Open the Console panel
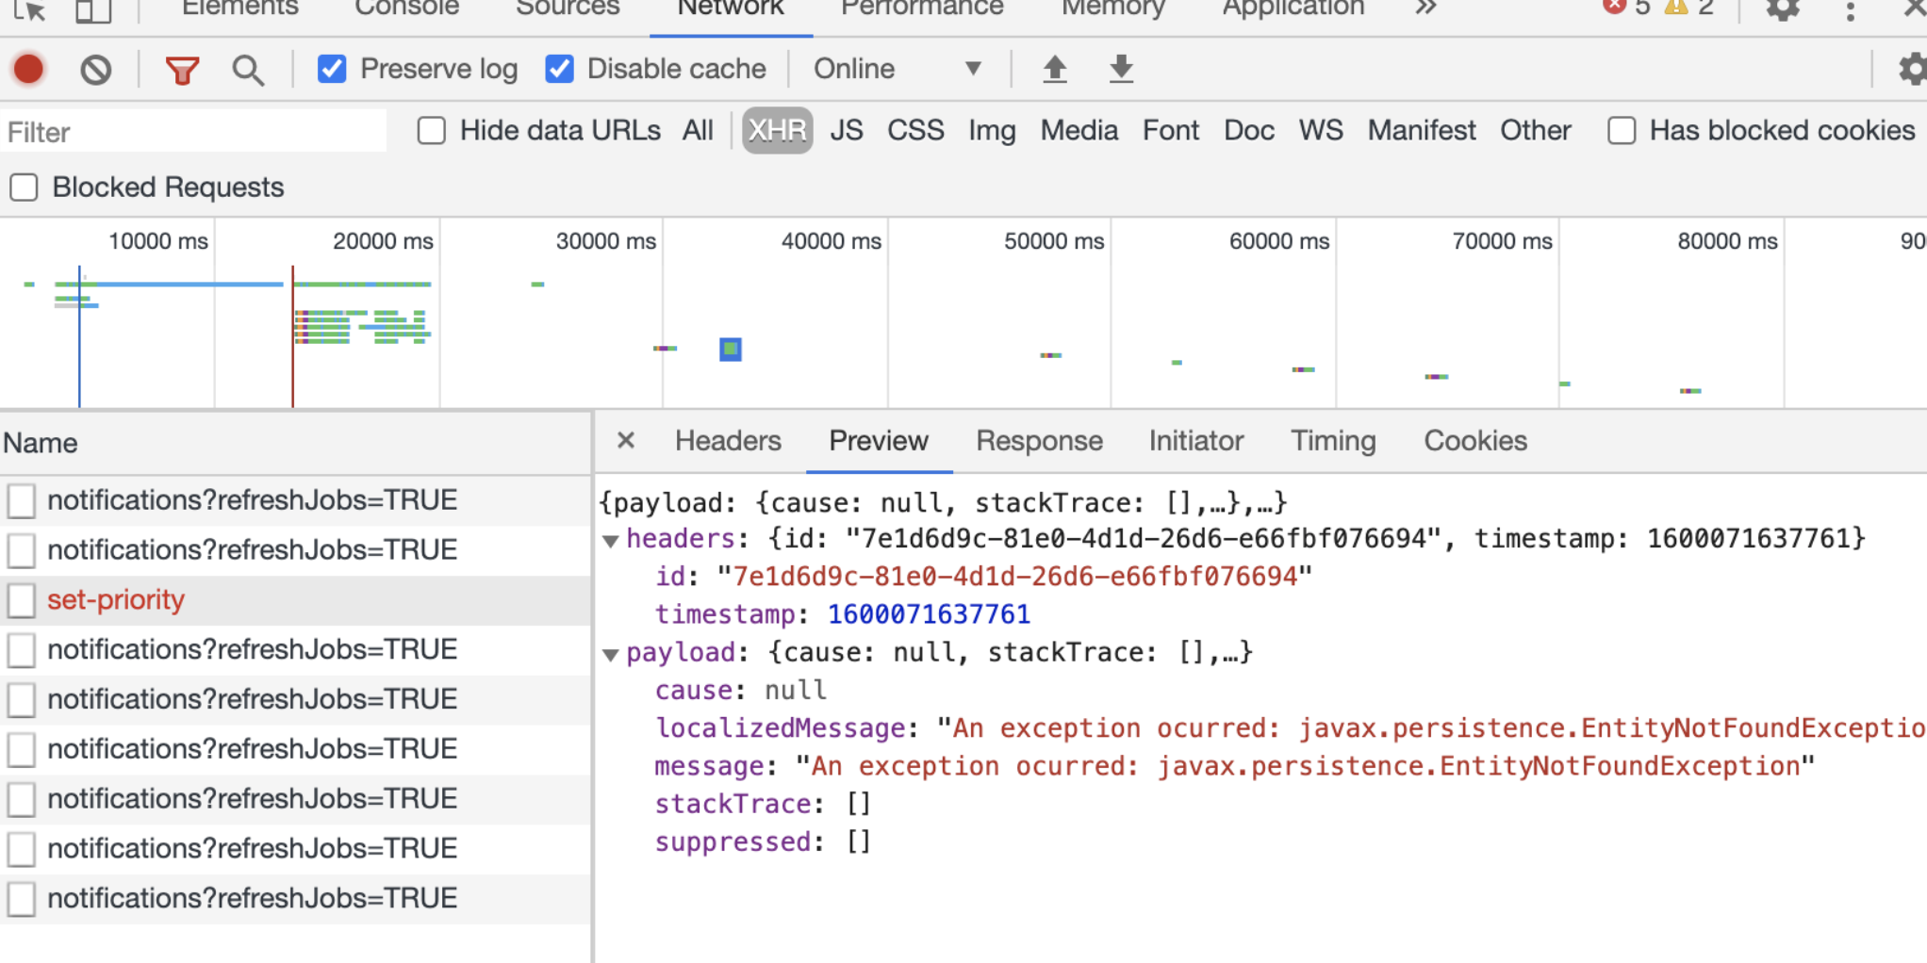1927x963 pixels. 406,9
